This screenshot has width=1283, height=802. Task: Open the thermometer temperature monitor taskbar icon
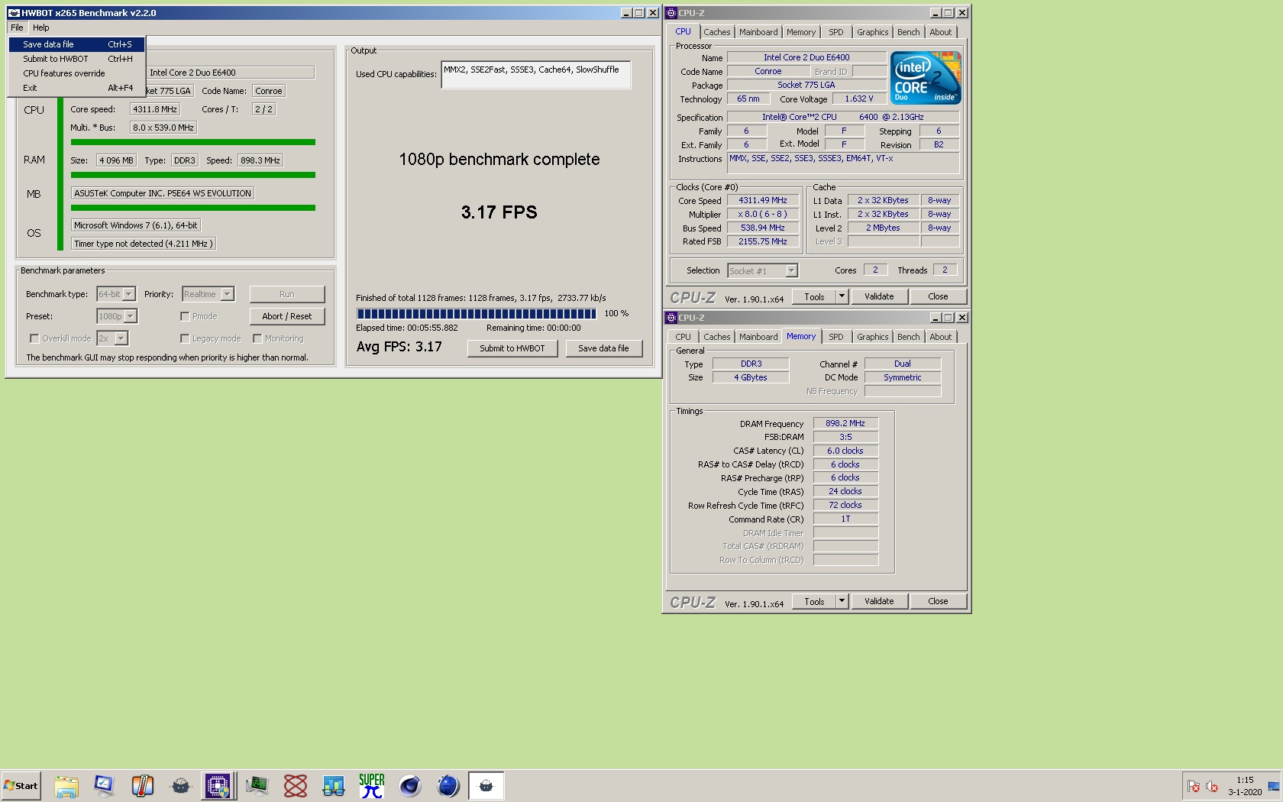[x=142, y=786]
